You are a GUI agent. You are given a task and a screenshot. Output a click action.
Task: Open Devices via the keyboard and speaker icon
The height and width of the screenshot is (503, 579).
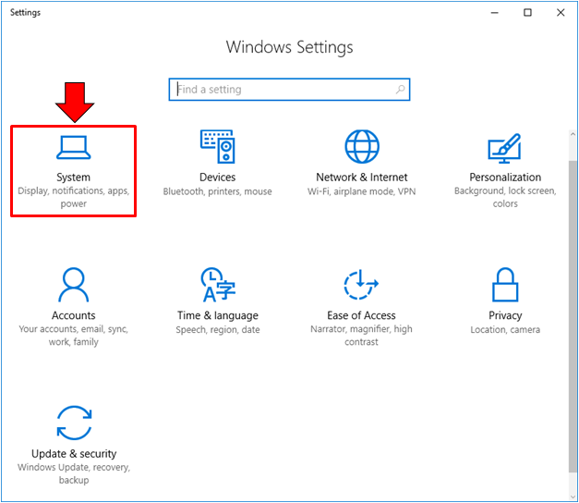pos(217,147)
